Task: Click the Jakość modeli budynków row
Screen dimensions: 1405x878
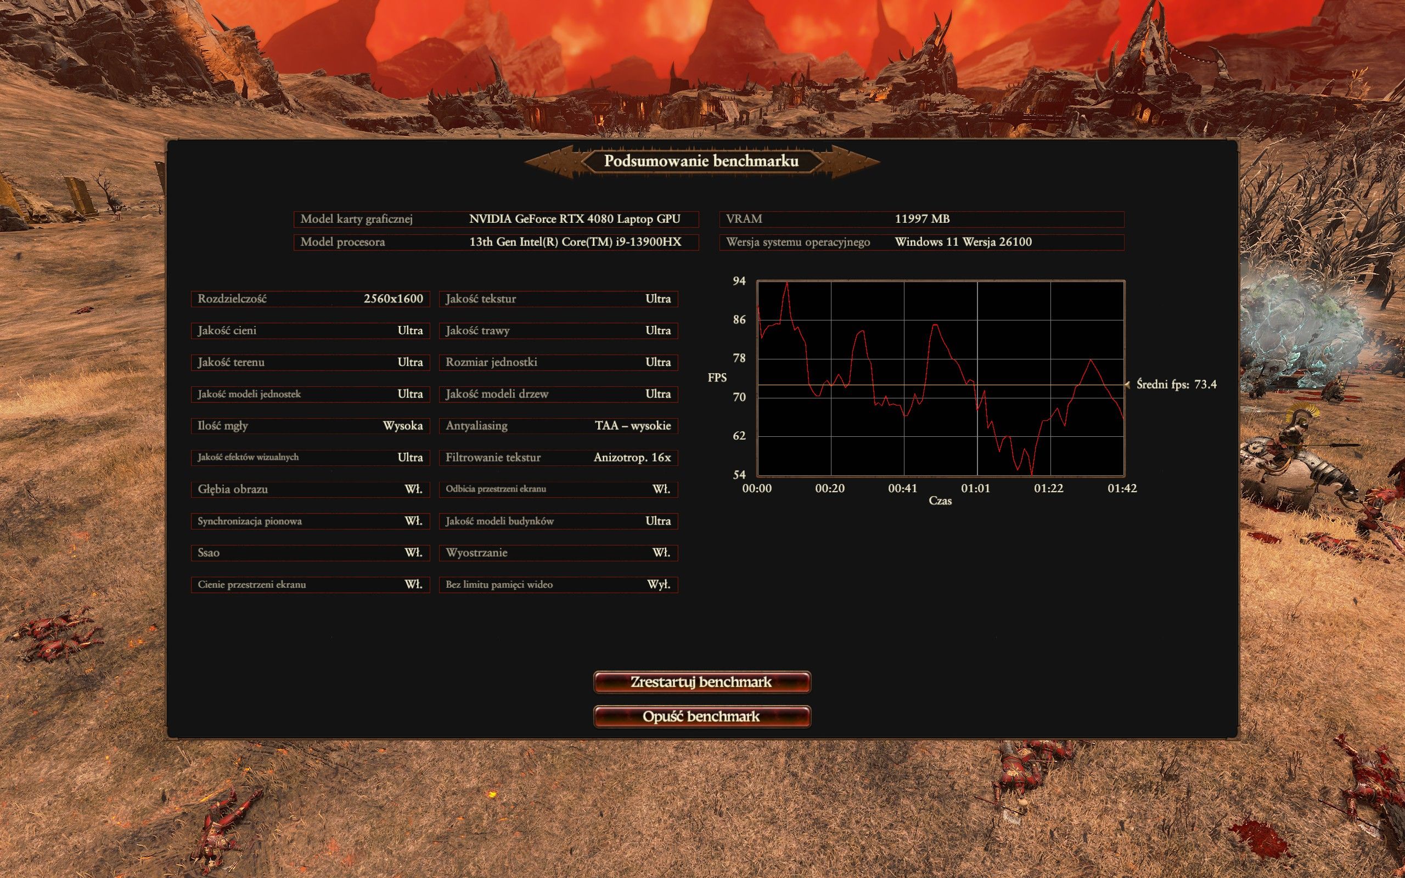Action: click(x=559, y=521)
